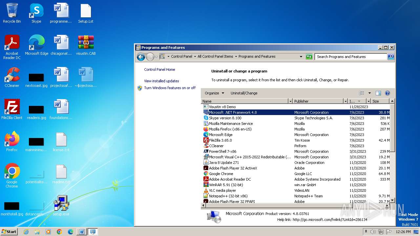
Task: Open the Word taskbar button
Action: pos(82,232)
